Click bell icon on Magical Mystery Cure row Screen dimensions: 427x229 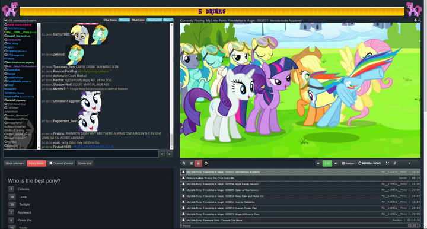tap(183, 214)
